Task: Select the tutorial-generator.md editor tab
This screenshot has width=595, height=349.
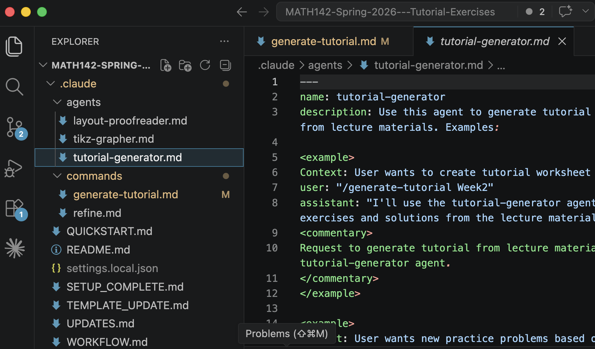Action: click(x=494, y=41)
